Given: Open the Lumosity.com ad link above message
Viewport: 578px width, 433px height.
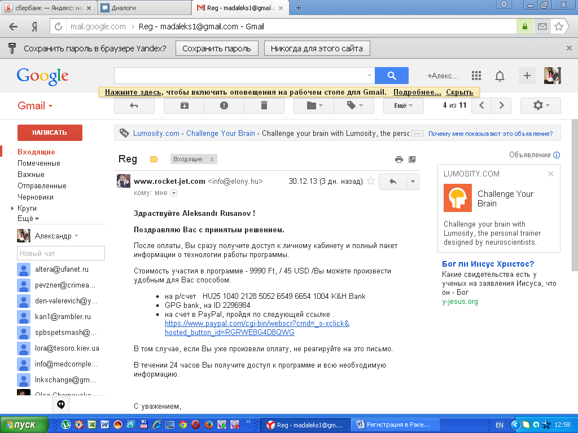Looking at the screenshot, I should 156,133.
